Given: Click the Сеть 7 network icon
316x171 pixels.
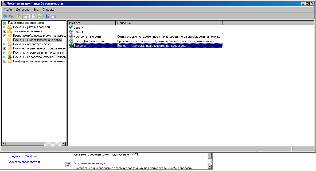Looking at the screenshot, I should coord(71,28).
